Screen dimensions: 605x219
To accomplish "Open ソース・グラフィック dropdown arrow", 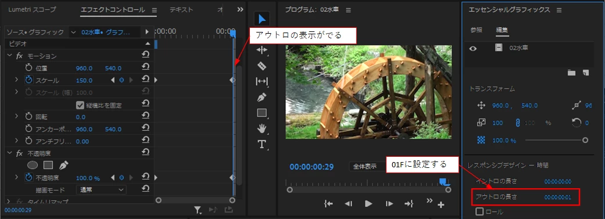I will [x=73, y=33].
